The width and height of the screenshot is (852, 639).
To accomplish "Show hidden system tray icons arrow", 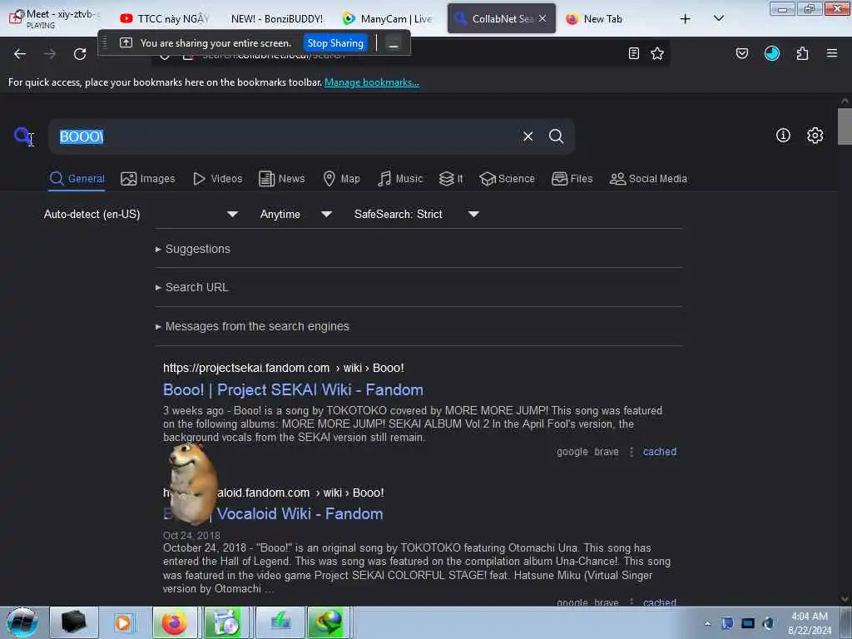I will (707, 624).
